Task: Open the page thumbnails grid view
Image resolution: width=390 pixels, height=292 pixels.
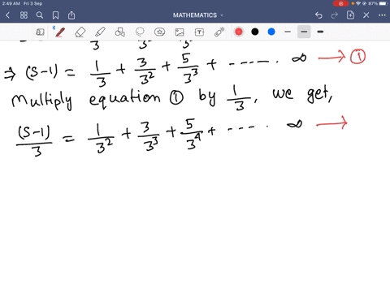Action: (x=24, y=15)
